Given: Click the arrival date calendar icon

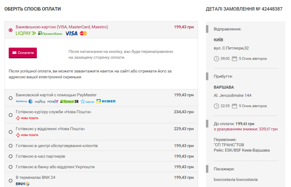Looking at the screenshot, I should [x=234, y=106].
